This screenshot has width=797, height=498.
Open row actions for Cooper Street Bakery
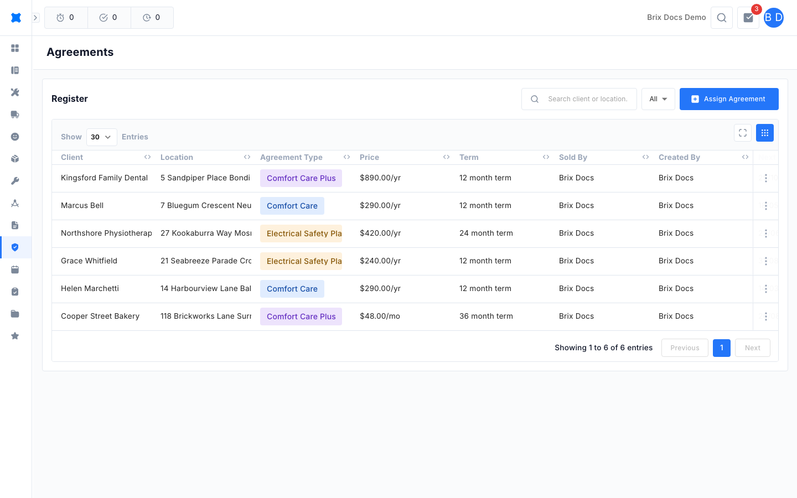point(766,317)
